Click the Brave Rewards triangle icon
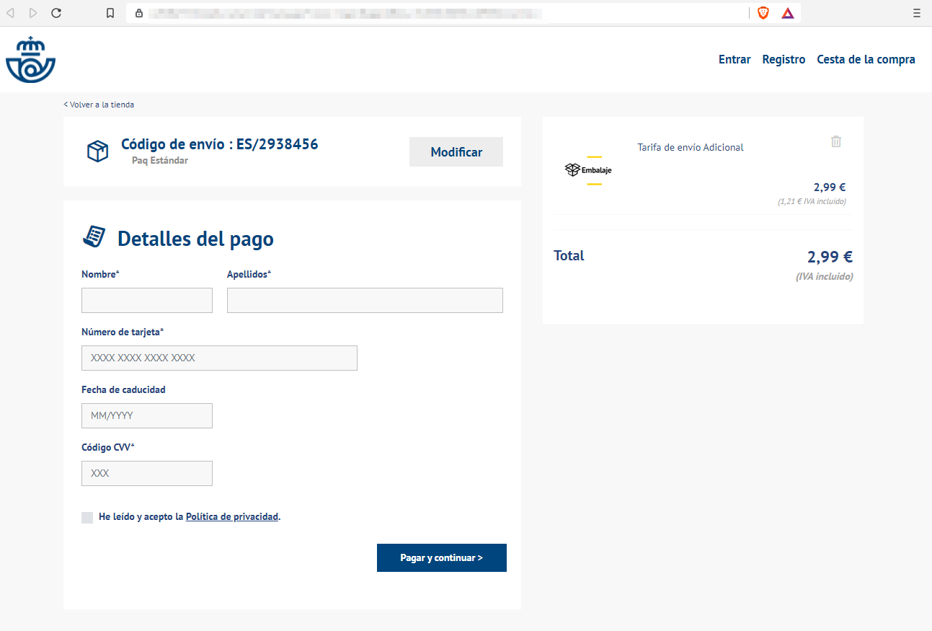This screenshot has width=932, height=631. coord(788,13)
